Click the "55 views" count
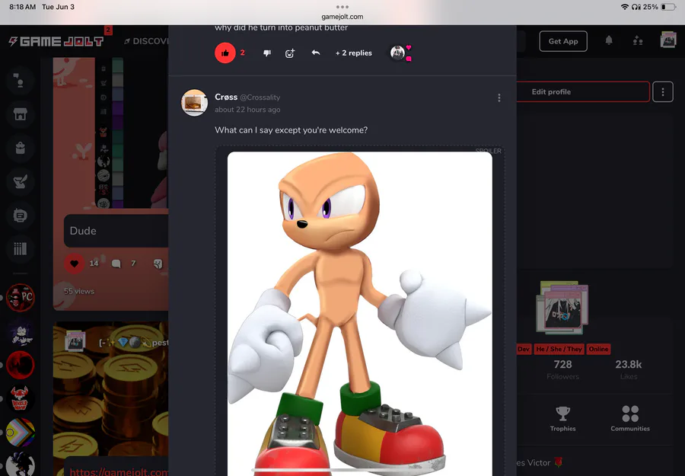 pyautogui.click(x=79, y=291)
